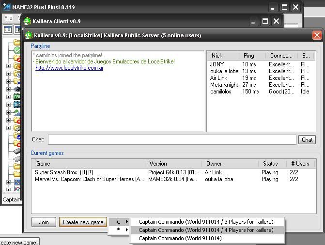Sort user list by Ping column
This screenshot has width=325, height=245.
click(x=252, y=56)
